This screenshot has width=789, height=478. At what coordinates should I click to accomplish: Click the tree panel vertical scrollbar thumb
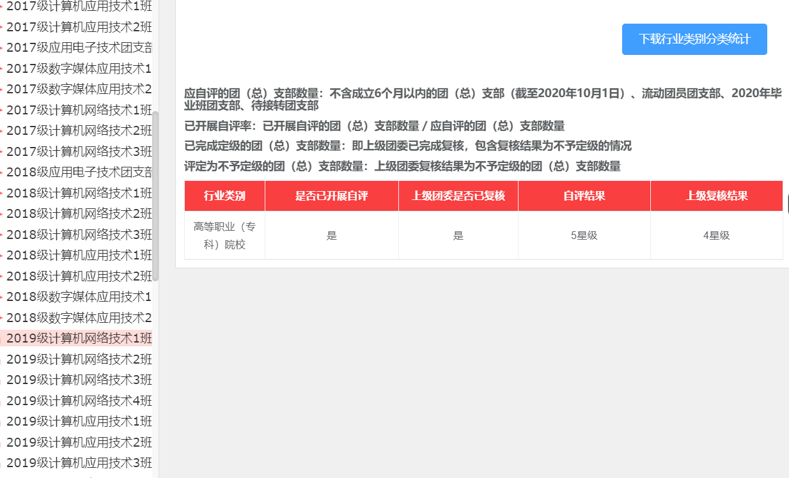pyautogui.click(x=155, y=196)
